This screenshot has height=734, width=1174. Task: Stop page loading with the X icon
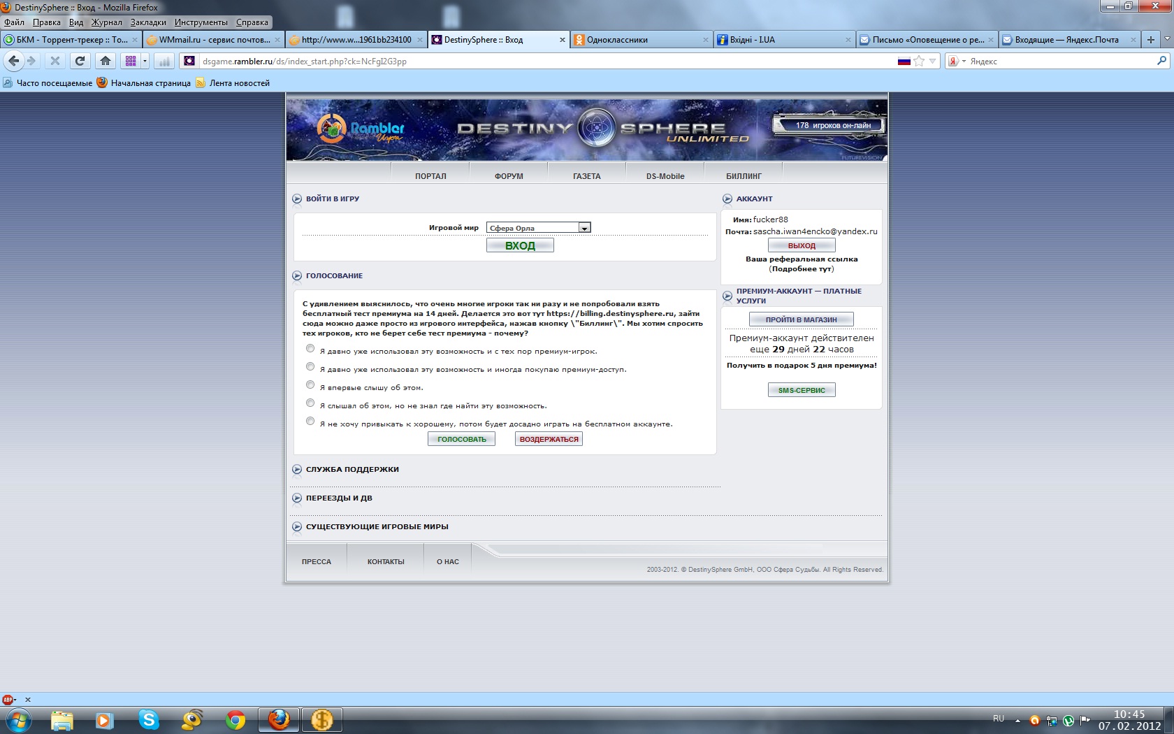coord(55,61)
